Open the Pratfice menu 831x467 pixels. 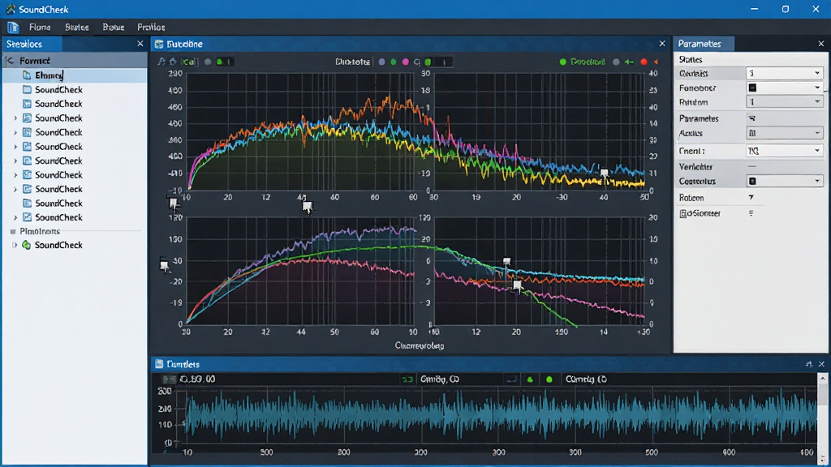tap(151, 27)
